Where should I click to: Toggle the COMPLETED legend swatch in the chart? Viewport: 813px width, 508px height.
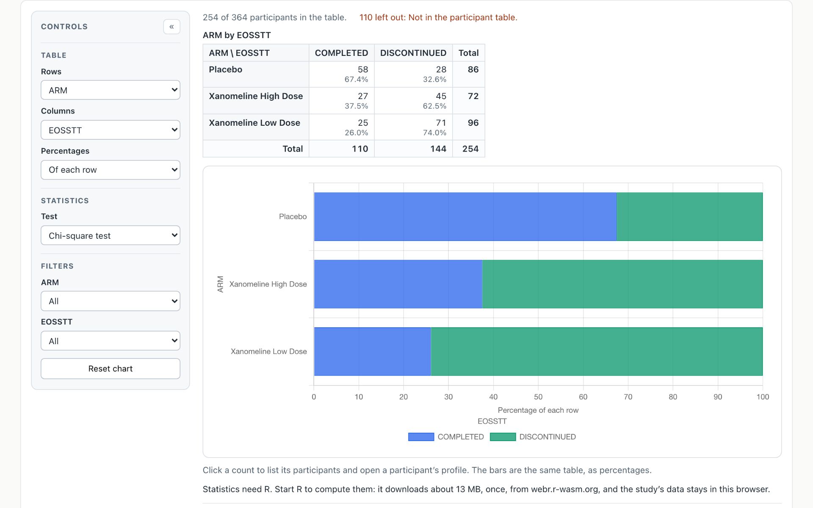[421, 437]
